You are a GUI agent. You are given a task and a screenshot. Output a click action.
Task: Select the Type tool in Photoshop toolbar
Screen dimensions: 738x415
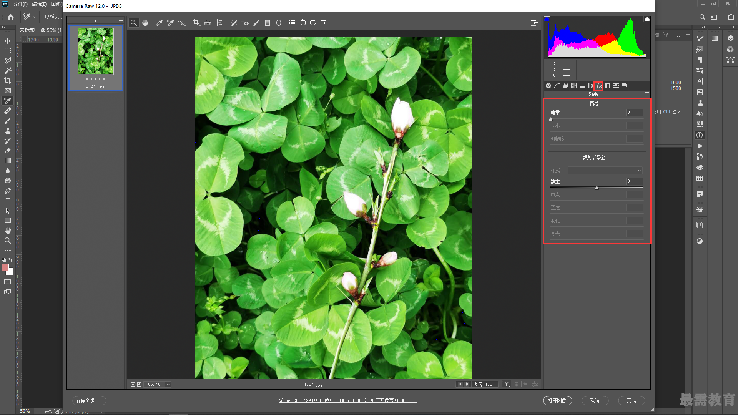(8, 201)
